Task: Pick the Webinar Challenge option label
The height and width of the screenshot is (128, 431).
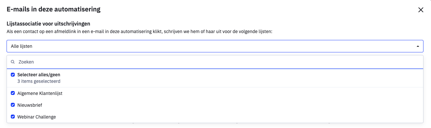Action: (37, 117)
